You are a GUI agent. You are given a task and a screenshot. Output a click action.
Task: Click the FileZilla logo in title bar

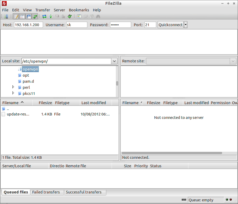4,3
